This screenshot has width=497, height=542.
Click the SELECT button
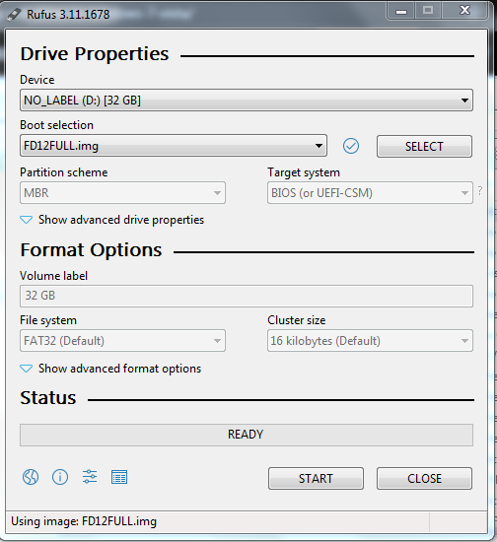point(424,147)
